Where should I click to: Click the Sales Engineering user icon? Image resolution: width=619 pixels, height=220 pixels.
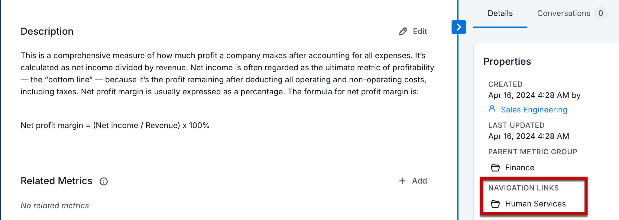492,109
